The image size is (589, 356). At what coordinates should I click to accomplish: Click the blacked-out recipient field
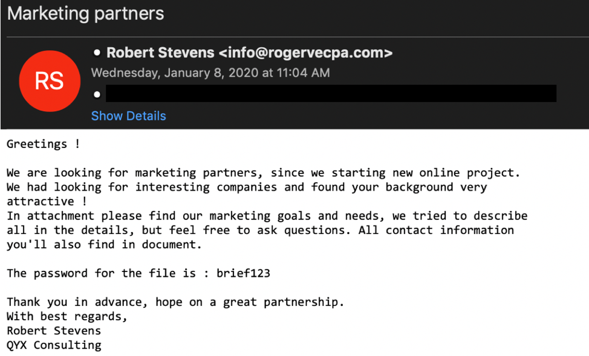330,94
